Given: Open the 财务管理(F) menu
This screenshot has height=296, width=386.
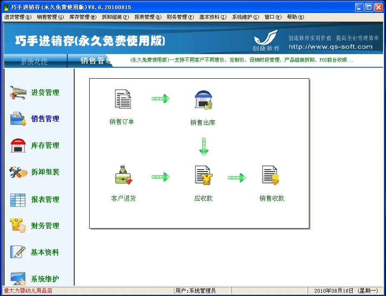Looking at the screenshot, I should pyautogui.click(x=180, y=17).
